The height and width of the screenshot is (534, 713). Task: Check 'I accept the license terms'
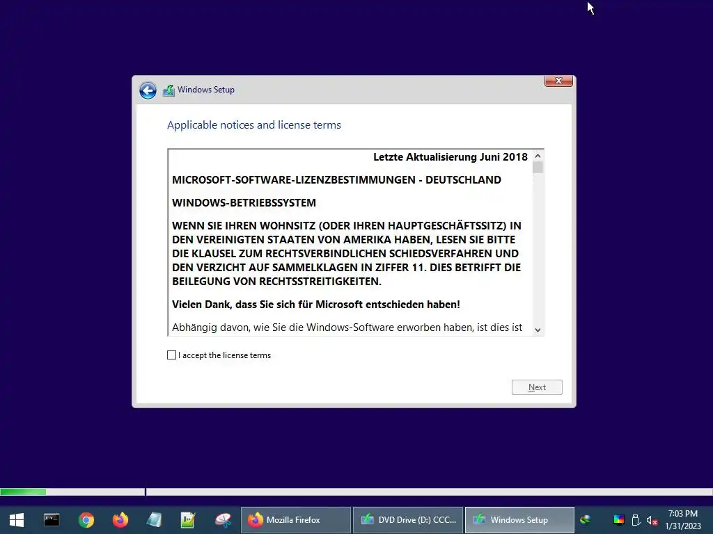click(171, 355)
